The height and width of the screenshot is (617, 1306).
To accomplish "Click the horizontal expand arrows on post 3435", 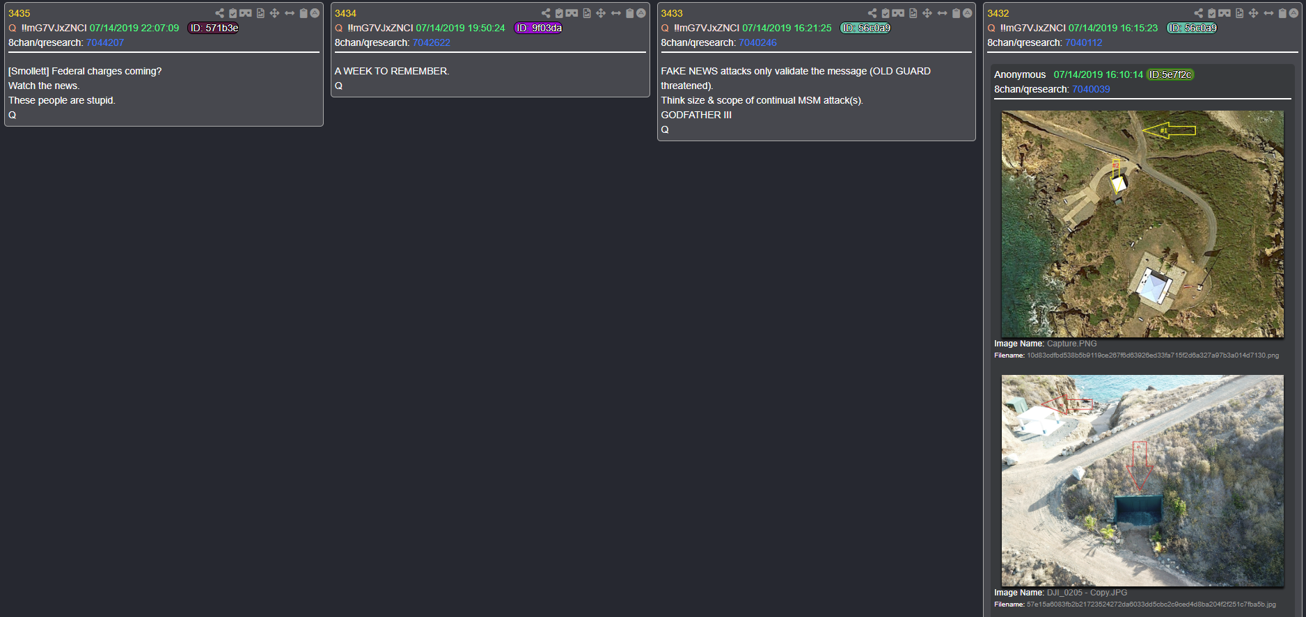I will [290, 13].
